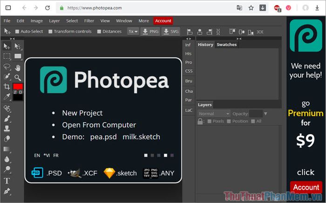Select the Blur droplet tool
The image size is (326, 203).
click(x=7, y=159)
